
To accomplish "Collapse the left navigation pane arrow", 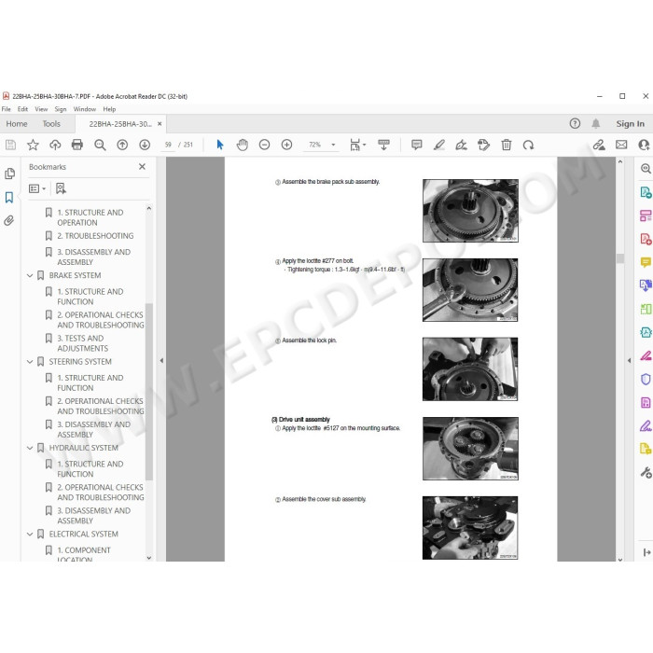I will click(161, 361).
